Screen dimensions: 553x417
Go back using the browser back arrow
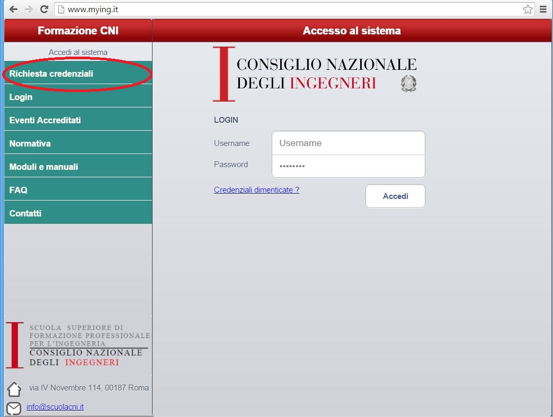(x=13, y=9)
